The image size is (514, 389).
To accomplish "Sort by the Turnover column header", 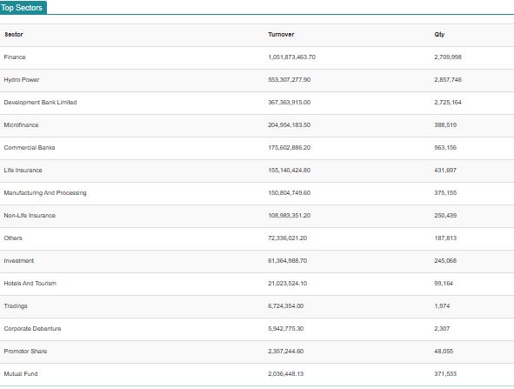I will (281, 35).
